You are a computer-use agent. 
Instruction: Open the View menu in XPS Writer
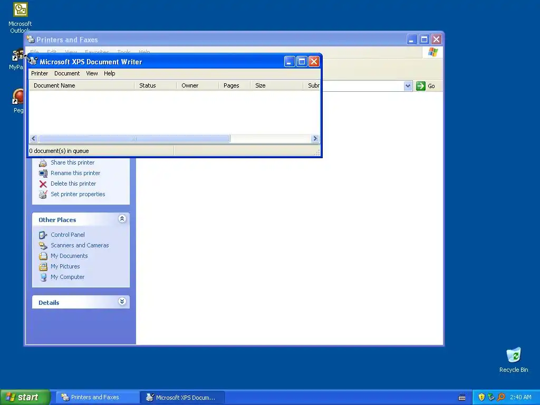pos(92,73)
